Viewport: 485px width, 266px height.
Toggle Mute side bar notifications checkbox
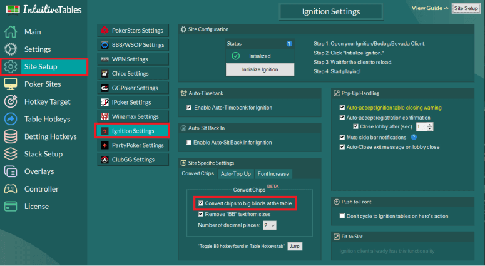tap(342, 137)
